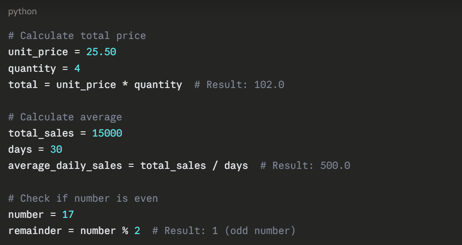Click the multiplication operator in total line
The height and width of the screenshot is (245, 462).
125,85
